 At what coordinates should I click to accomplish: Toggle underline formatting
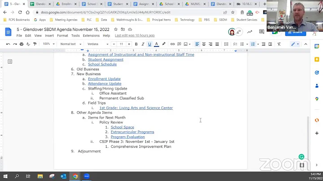tap(149, 44)
